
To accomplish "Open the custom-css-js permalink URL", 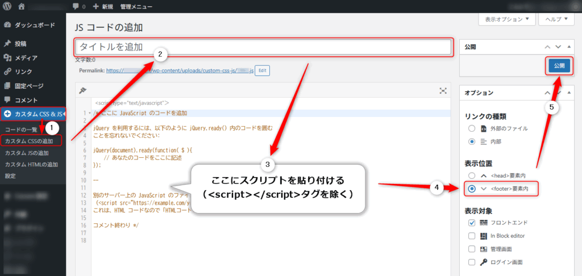I will (180, 70).
